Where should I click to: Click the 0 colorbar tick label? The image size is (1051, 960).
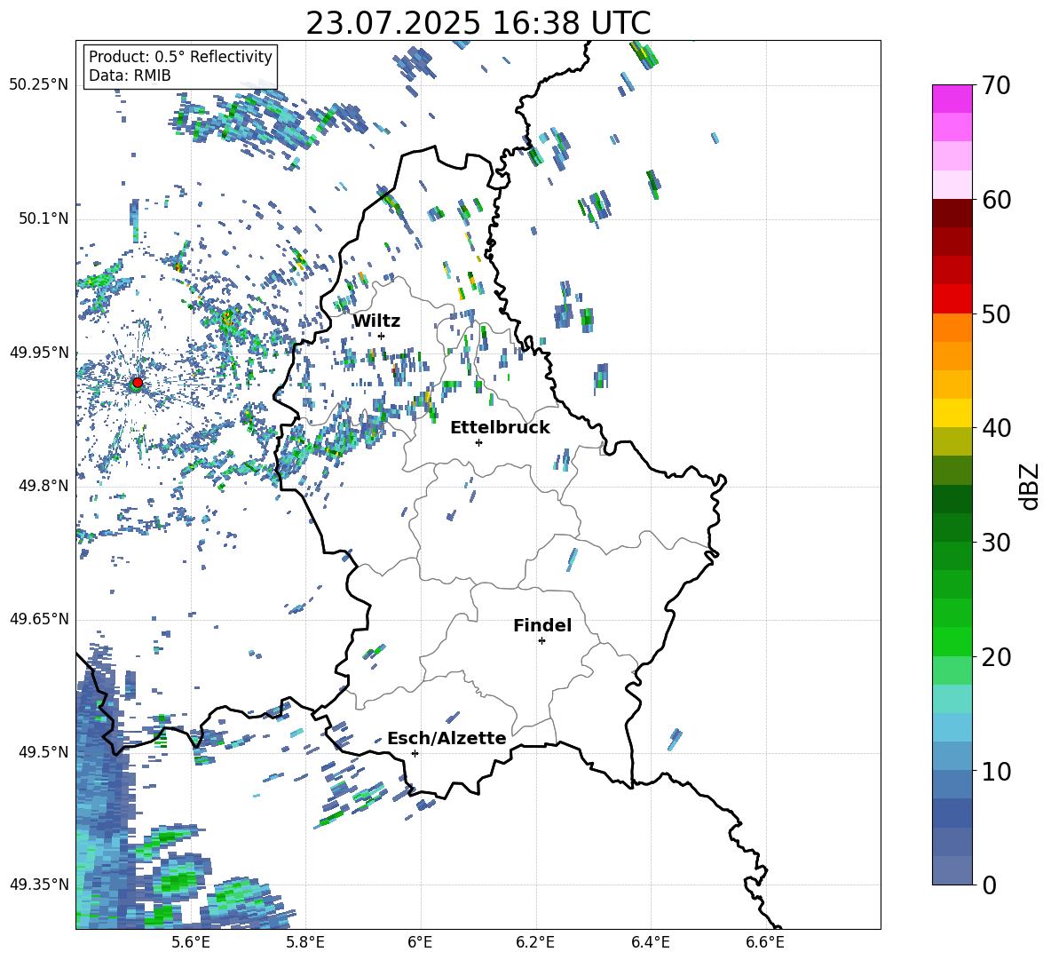pyautogui.click(x=989, y=885)
